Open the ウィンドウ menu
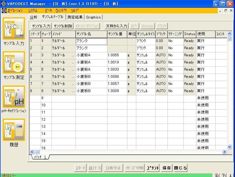 coord(61,10)
